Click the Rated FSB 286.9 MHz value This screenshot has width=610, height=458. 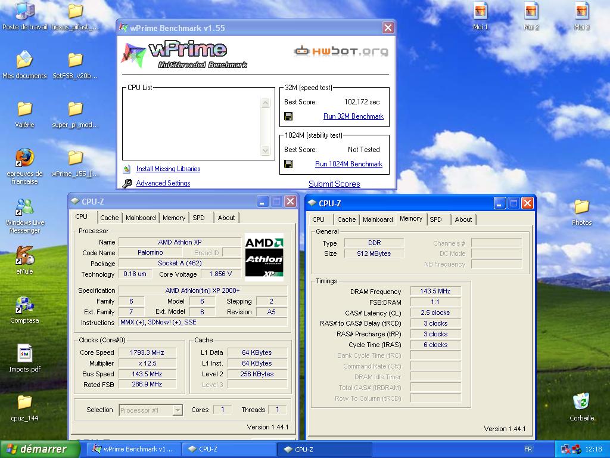(x=147, y=384)
